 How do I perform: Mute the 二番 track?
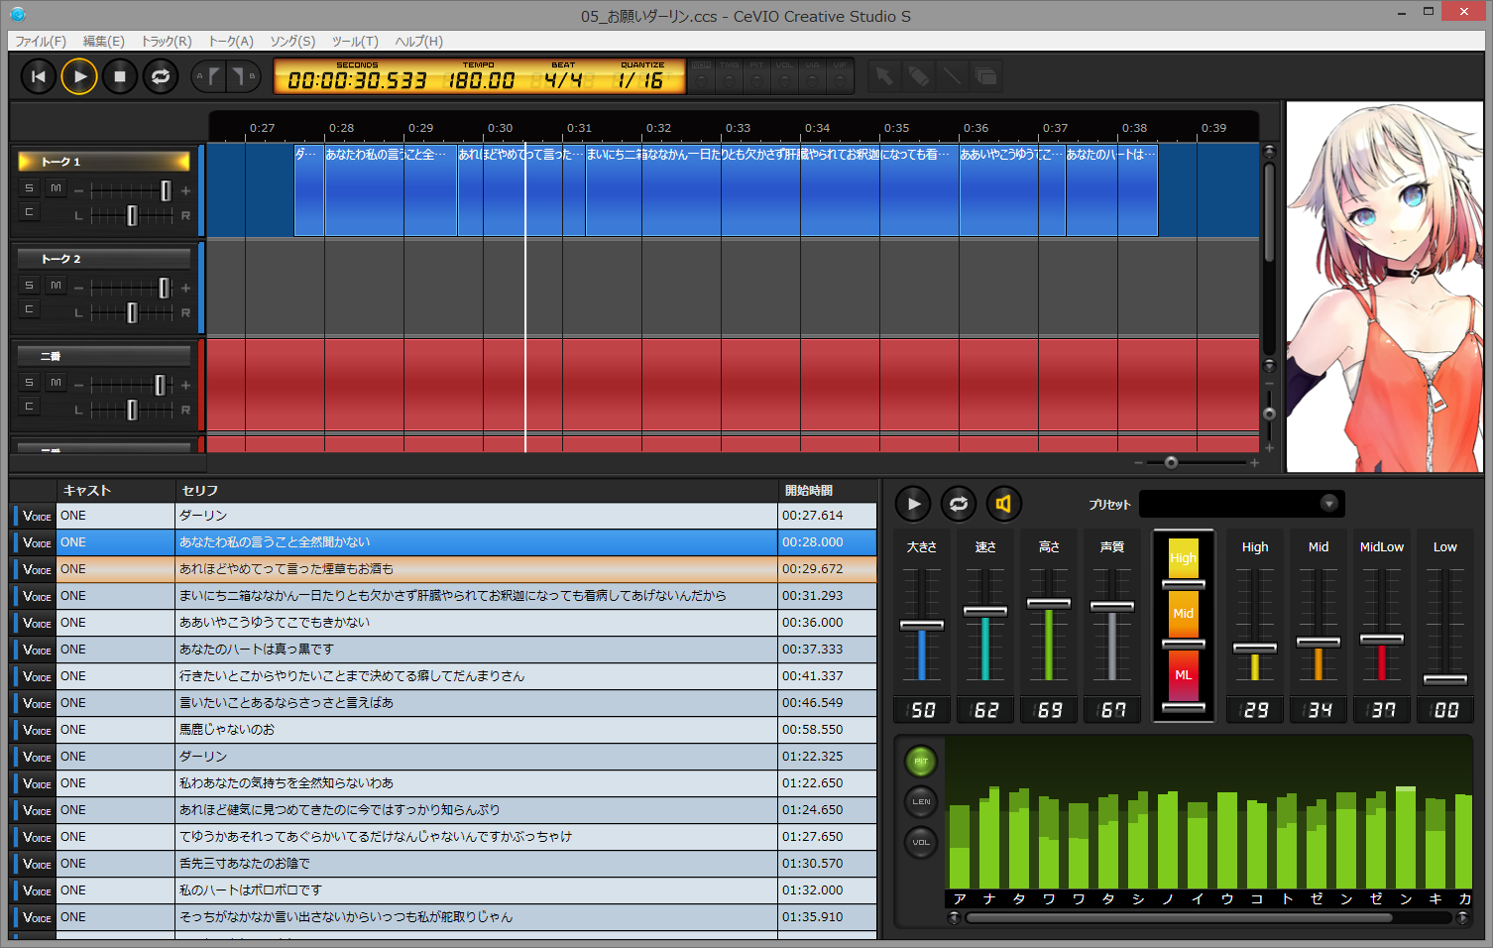[x=56, y=383]
